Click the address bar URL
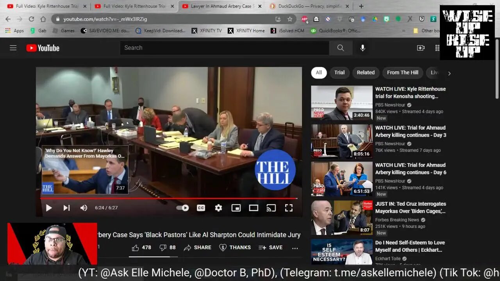The width and height of the screenshot is (500, 281). (105, 19)
